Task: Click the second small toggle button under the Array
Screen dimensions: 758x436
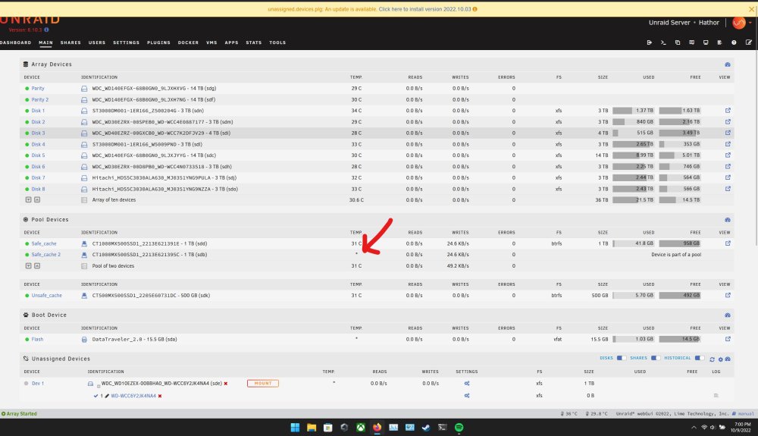Action: pos(37,199)
